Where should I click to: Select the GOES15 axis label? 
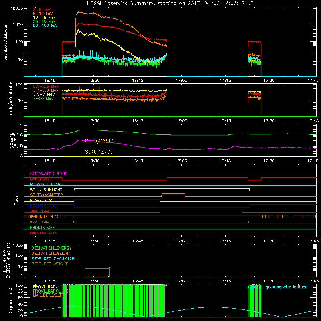[12, 140]
